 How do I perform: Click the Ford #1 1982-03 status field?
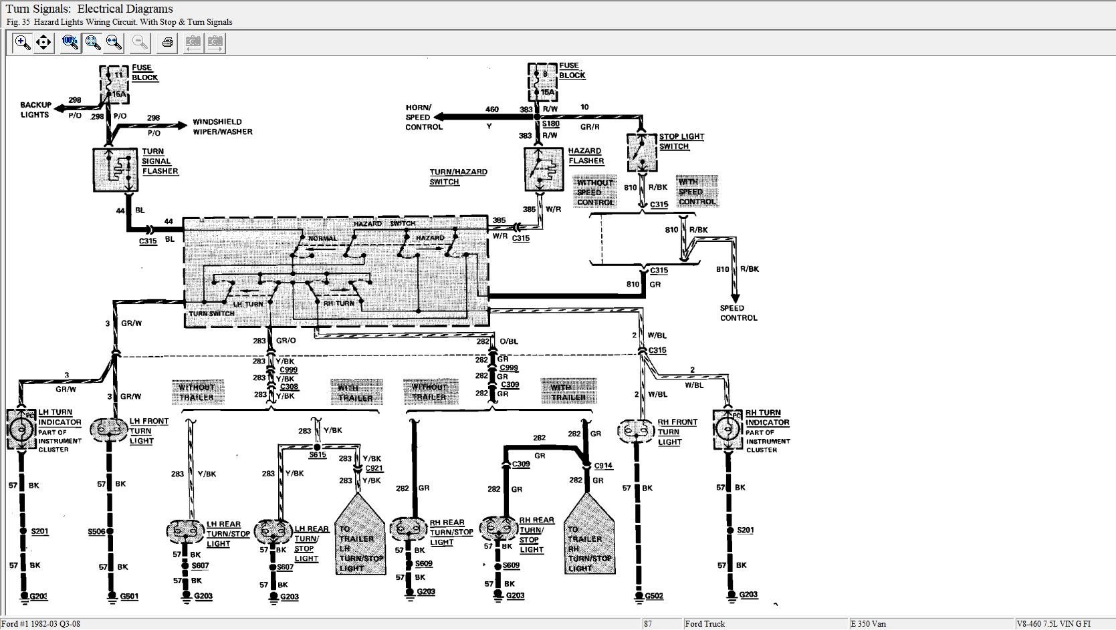click(x=40, y=624)
